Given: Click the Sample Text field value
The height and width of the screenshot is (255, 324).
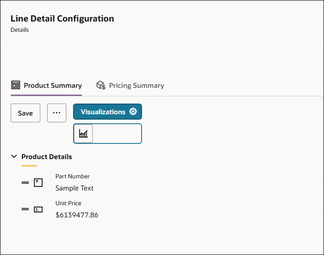Looking at the screenshot, I should coord(74,188).
